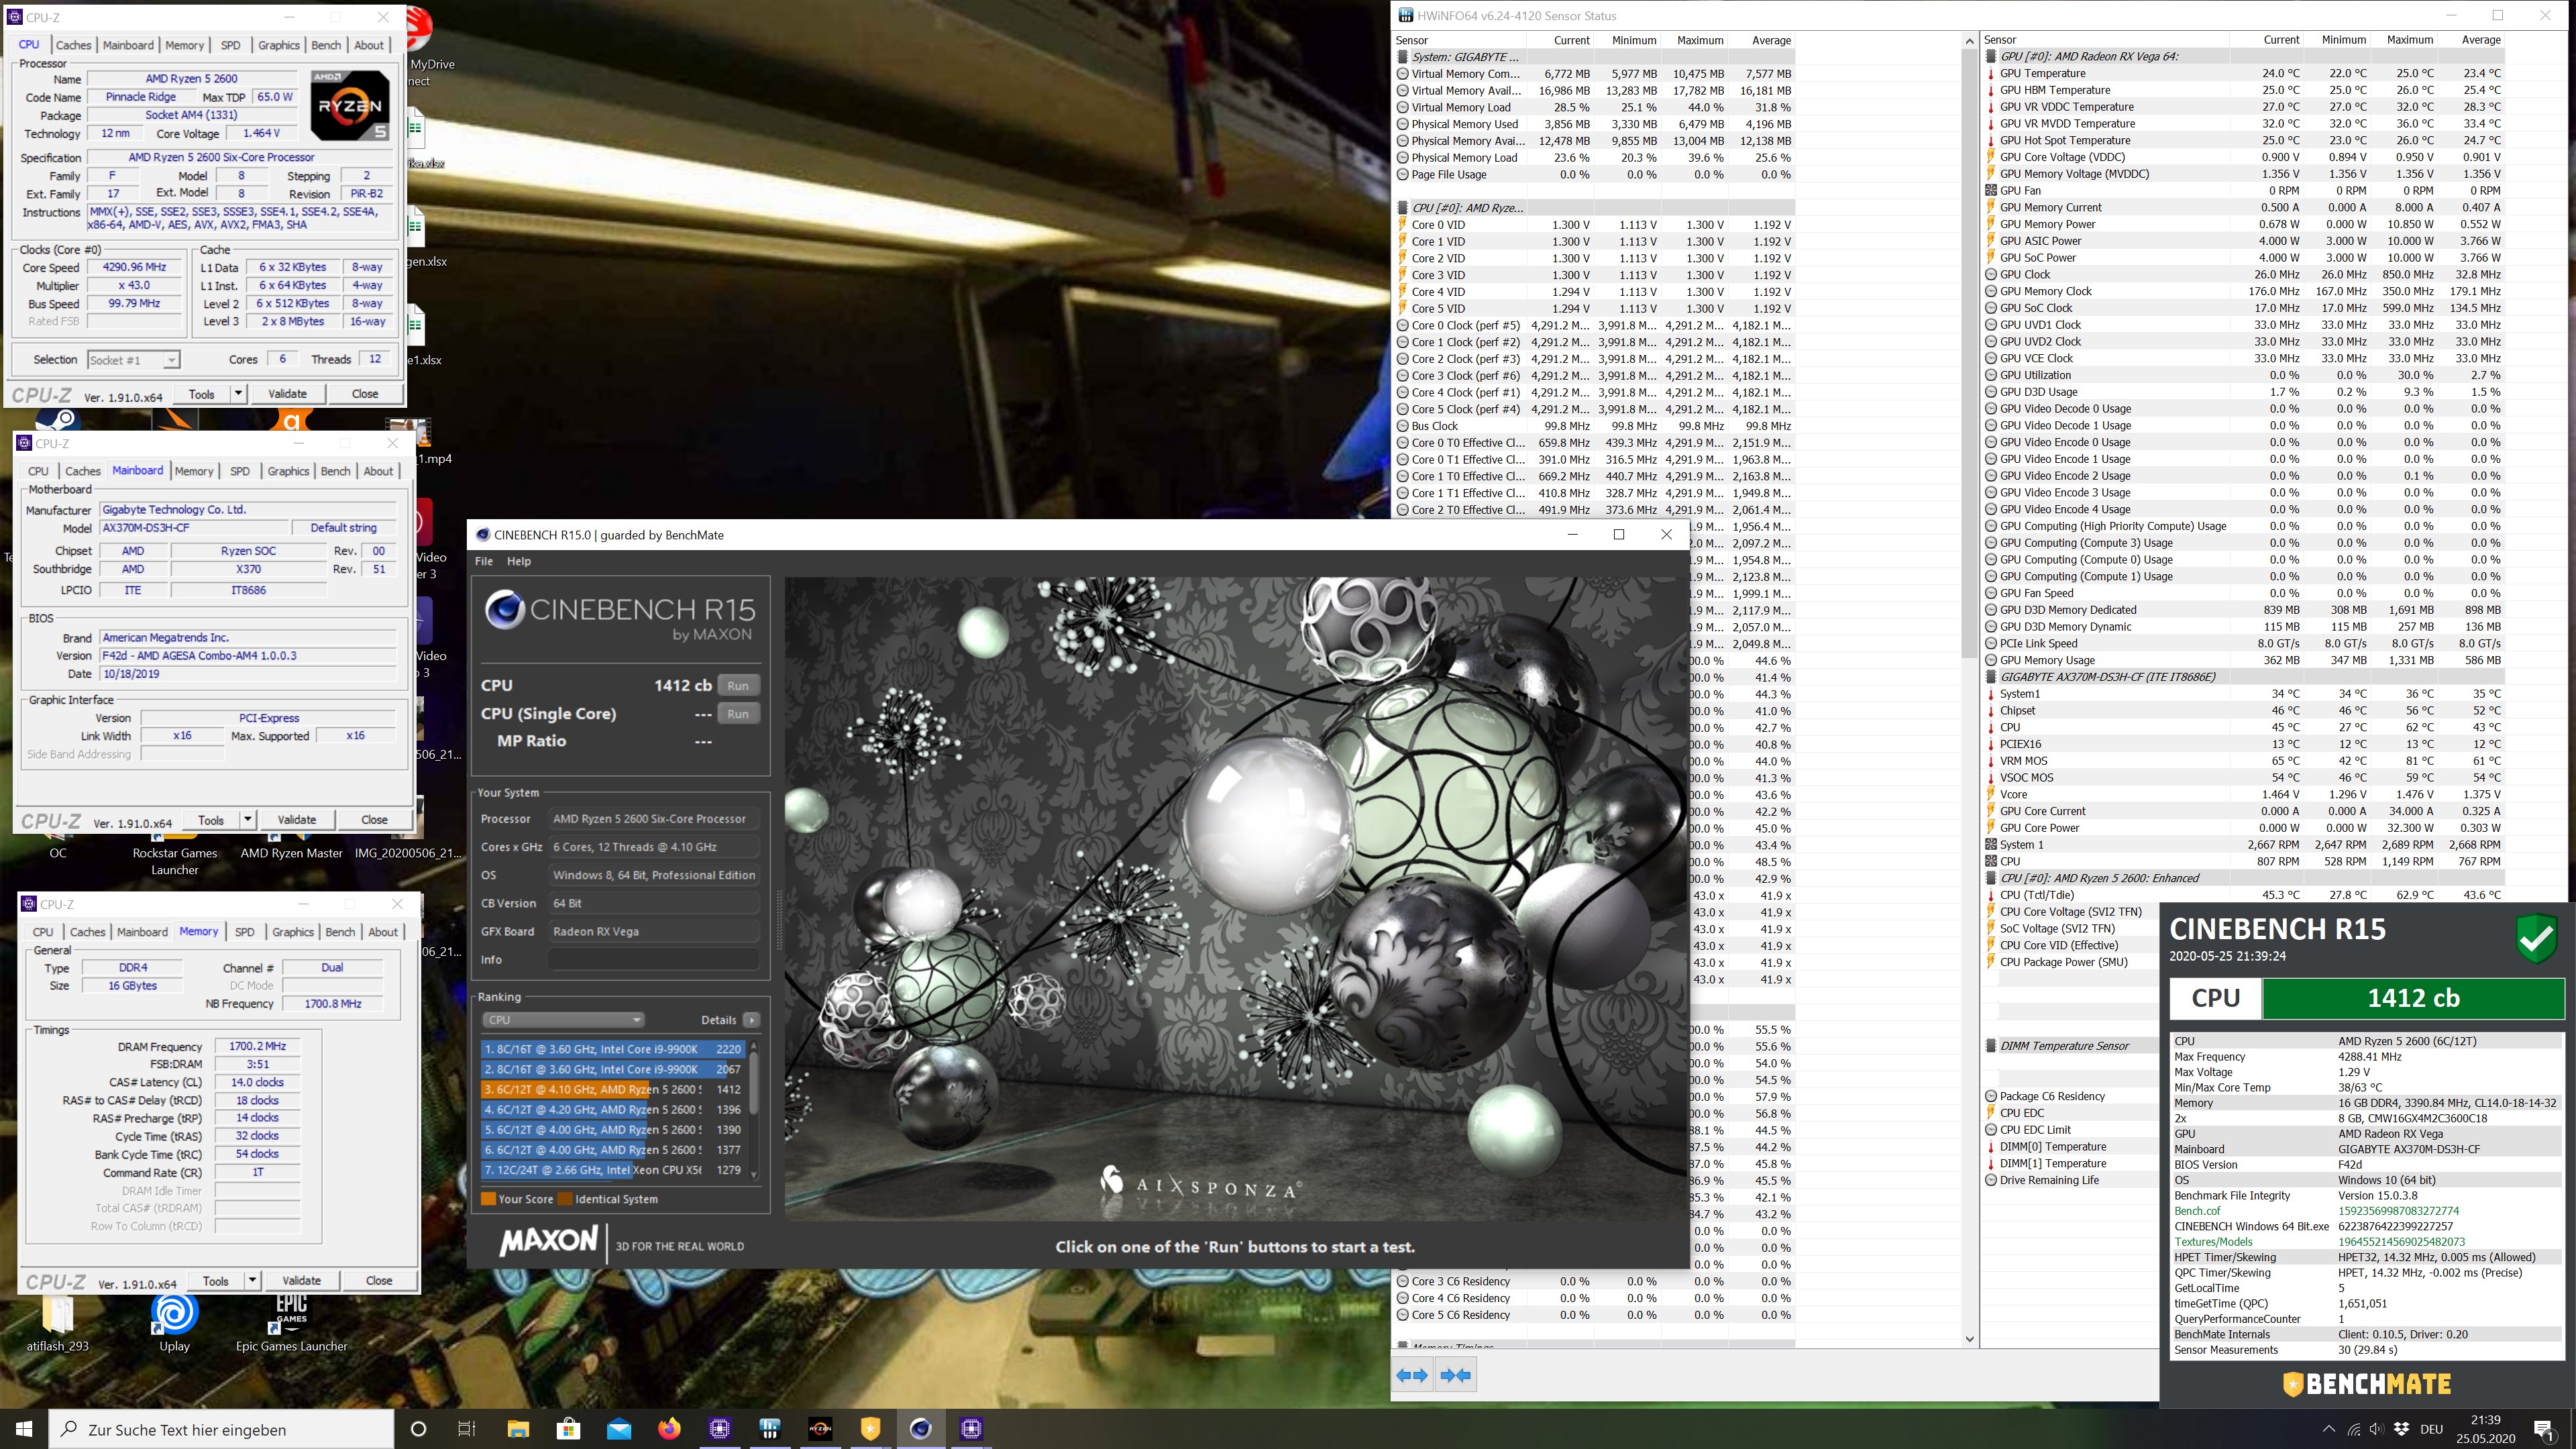Open Cinebench Ranking CPU dropdown
This screenshot has height=1449, width=2576.
563,1020
